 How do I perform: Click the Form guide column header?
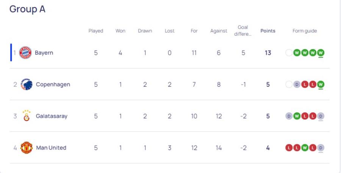(305, 31)
